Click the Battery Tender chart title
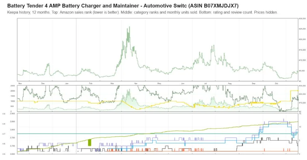 point(123,6)
